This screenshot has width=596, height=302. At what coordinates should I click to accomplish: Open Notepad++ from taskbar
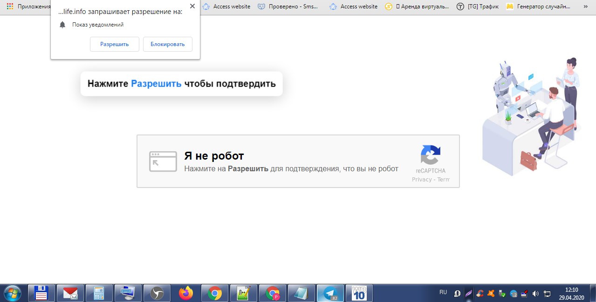click(x=244, y=294)
